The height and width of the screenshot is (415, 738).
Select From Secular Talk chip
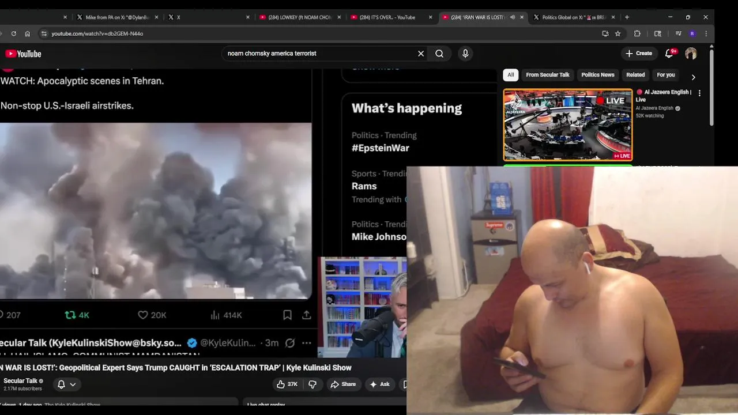pyautogui.click(x=547, y=75)
